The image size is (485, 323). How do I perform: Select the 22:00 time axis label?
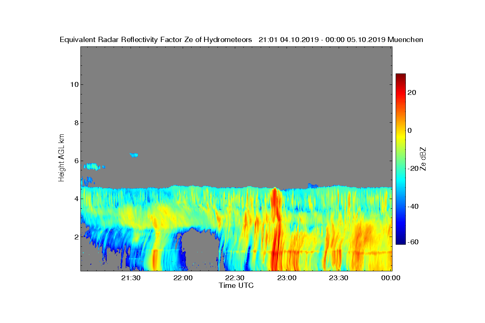click(x=183, y=278)
